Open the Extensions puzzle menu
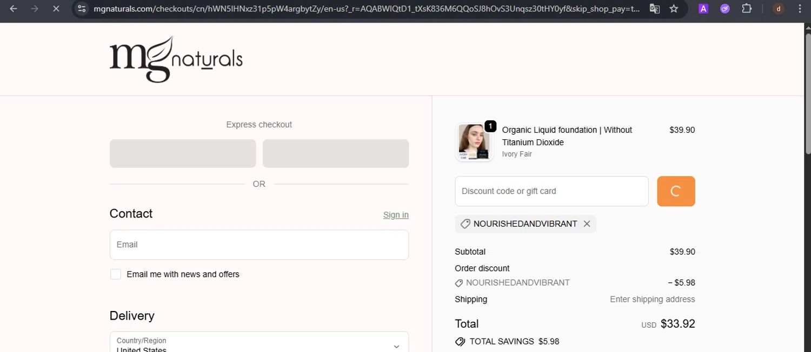This screenshot has height=352, width=811. tap(747, 9)
